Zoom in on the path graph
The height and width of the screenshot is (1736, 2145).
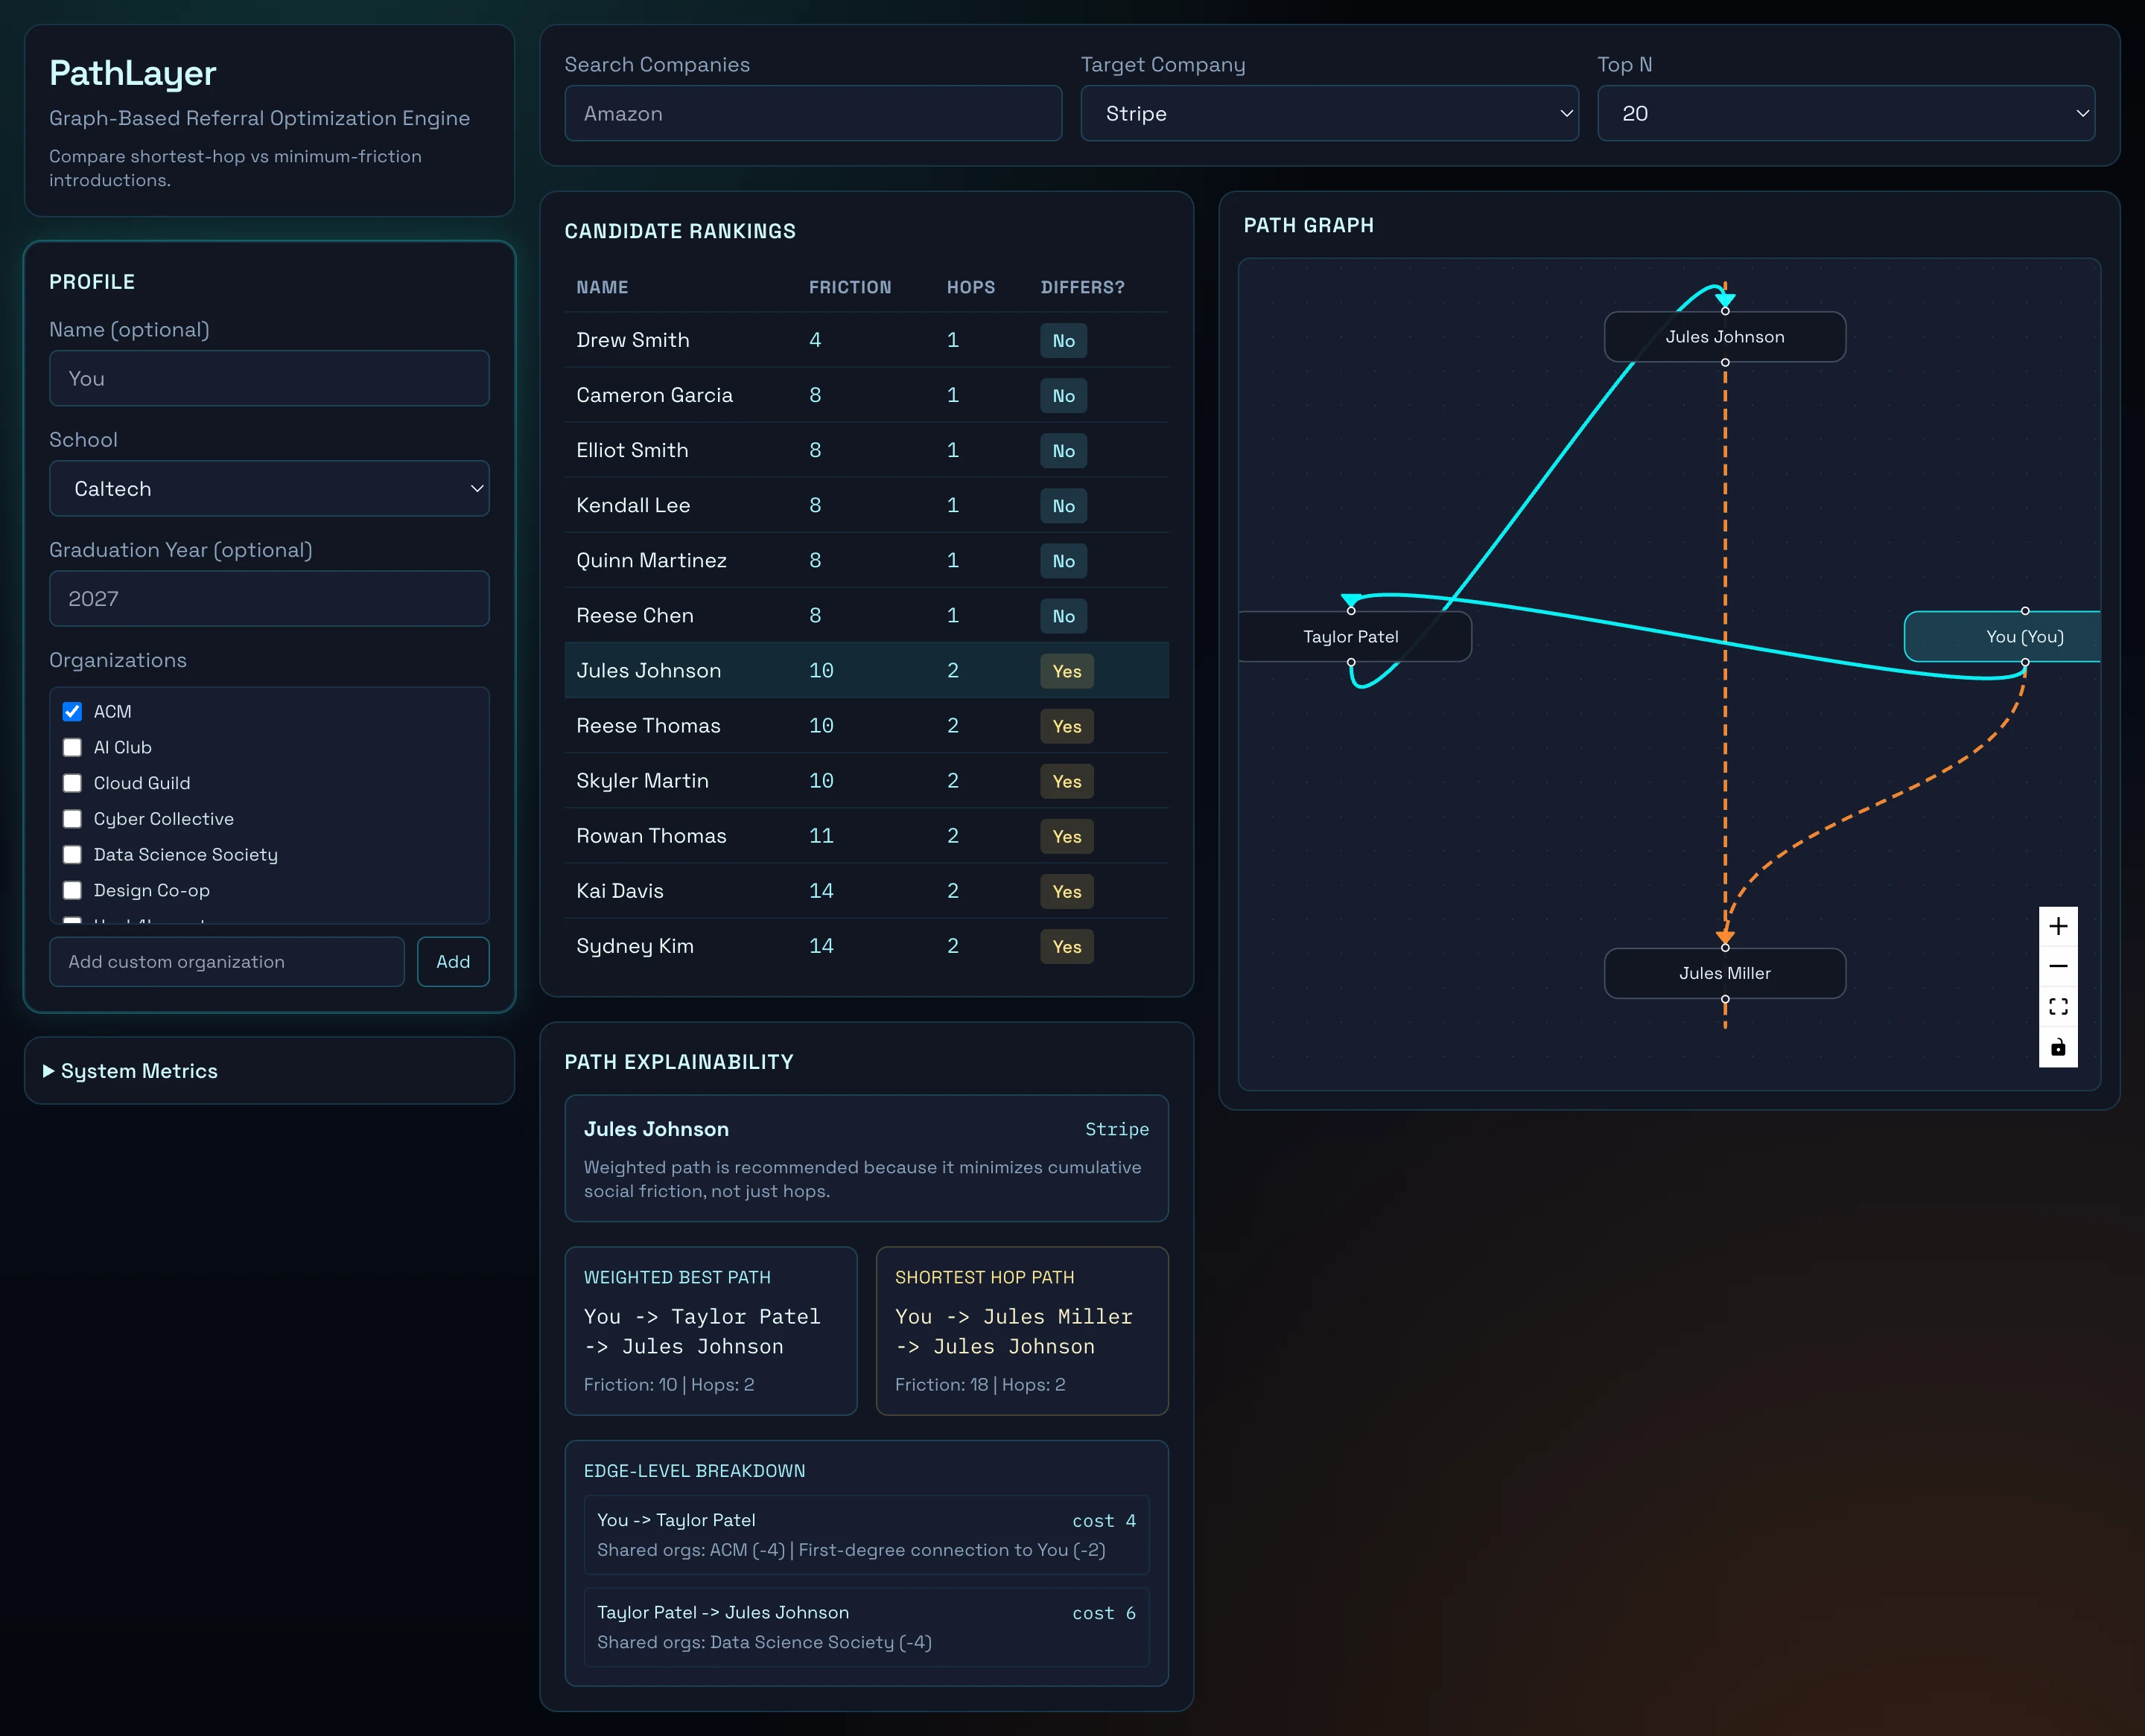2057,927
